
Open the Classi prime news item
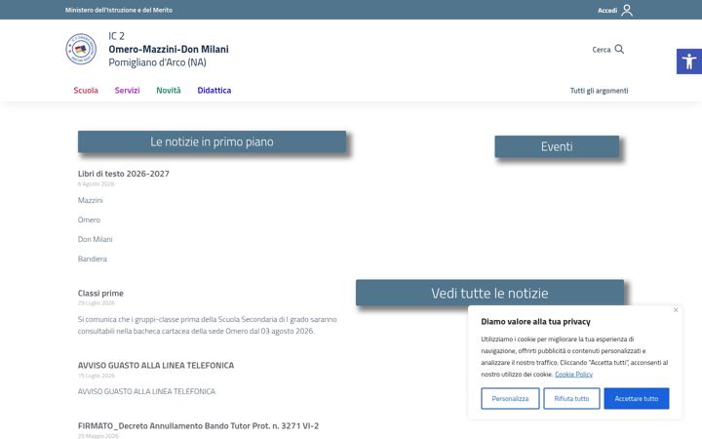[100, 293]
